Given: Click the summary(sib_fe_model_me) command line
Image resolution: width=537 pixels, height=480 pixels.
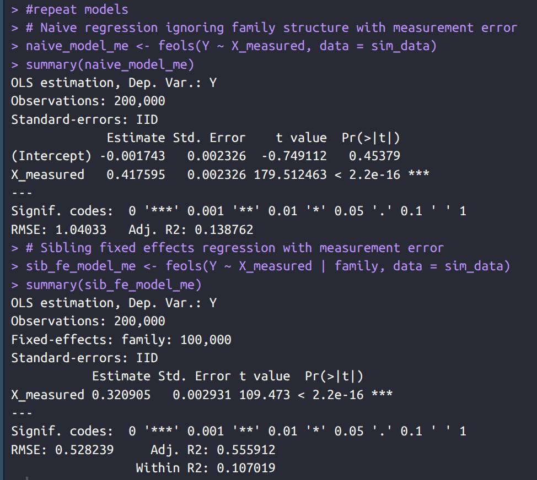Looking at the screenshot, I should 114,285.
